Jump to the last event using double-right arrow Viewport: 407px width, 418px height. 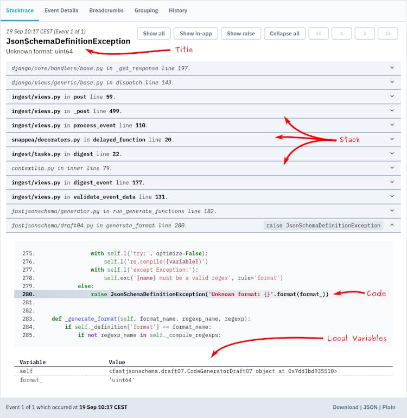(388, 34)
